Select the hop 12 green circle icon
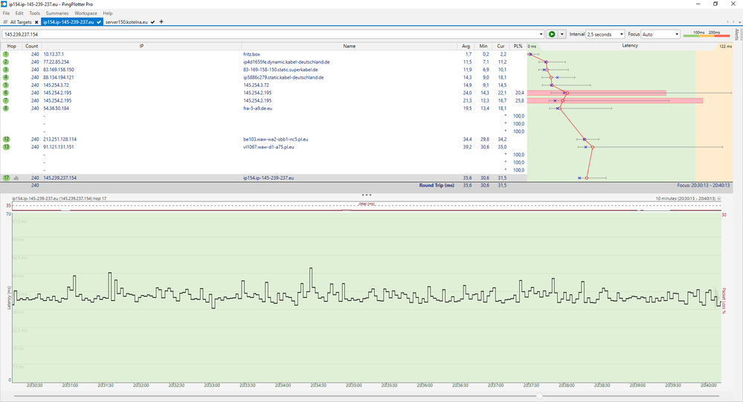 (6, 139)
